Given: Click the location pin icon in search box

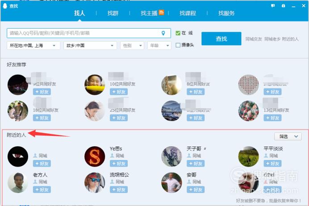Looking at the screenshot, I should [x=163, y=33].
